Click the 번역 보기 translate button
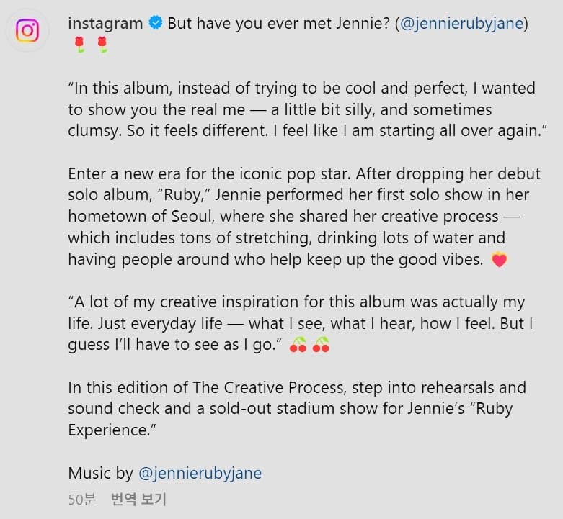563x519 pixels. [138, 499]
